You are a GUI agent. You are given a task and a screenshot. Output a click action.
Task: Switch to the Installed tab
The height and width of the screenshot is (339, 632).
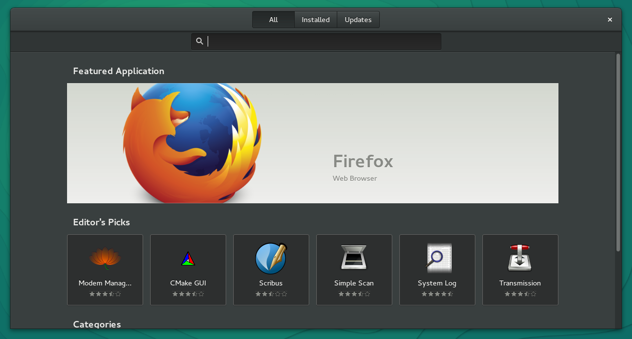(x=315, y=19)
